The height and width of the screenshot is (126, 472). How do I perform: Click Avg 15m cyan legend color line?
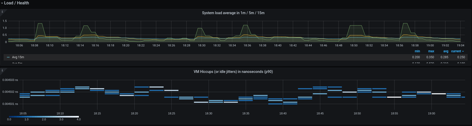(x=9, y=57)
